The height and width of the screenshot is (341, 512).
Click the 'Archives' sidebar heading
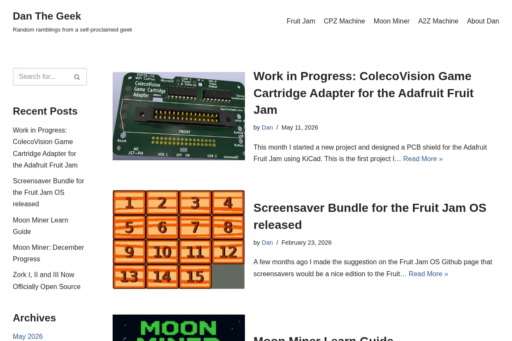click(x=35, y=318)
